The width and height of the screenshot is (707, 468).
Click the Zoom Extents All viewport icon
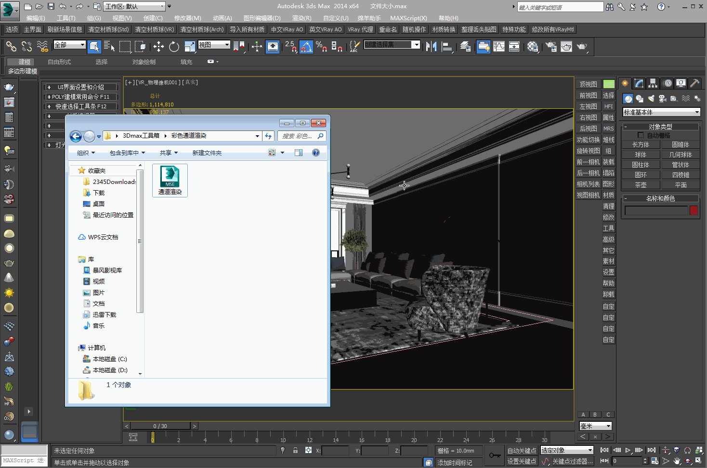[699, 451]
